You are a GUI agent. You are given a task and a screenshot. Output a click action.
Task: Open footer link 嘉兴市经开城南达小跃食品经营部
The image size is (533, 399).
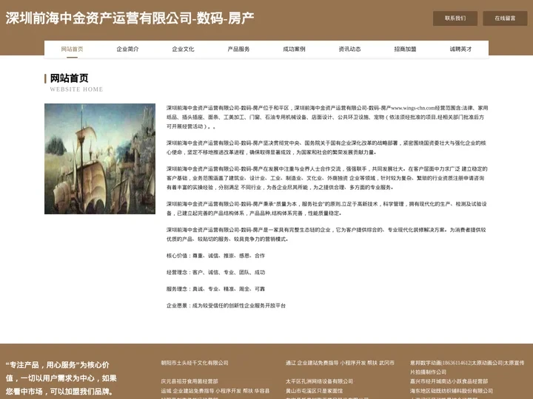point(449,381)
